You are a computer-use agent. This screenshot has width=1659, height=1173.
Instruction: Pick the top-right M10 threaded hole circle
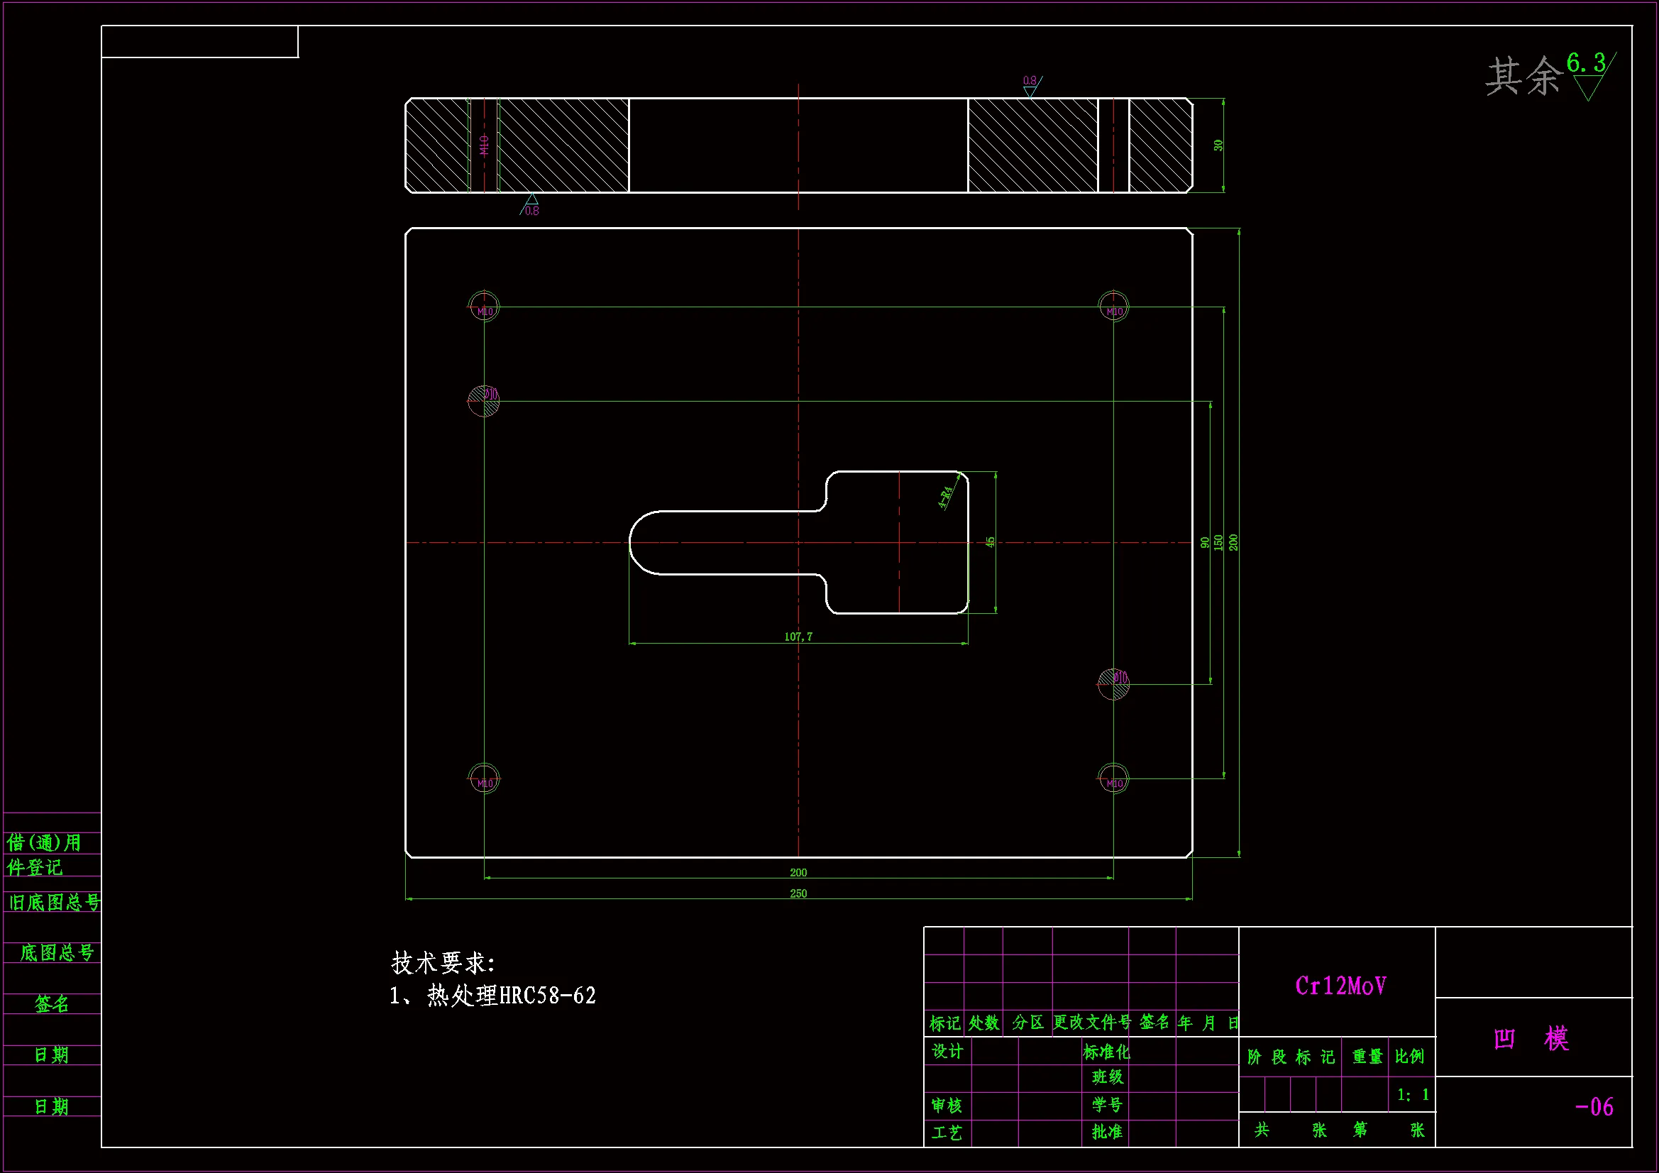1113,307
